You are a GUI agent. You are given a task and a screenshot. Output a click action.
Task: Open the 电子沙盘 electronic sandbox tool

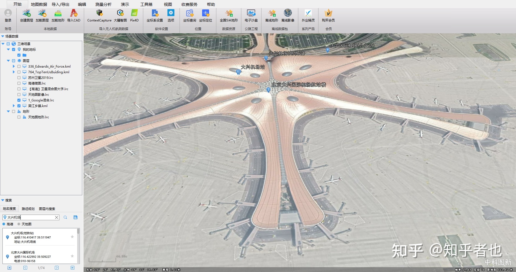pos(251,13)
